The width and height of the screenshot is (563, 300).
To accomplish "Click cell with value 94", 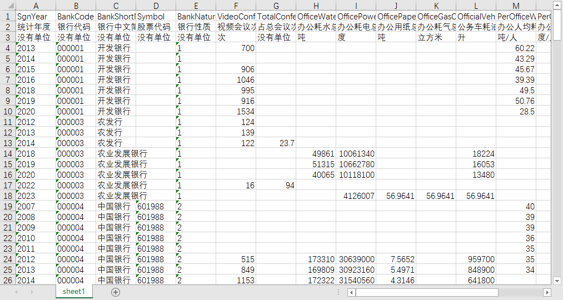I will coord(276,185).
